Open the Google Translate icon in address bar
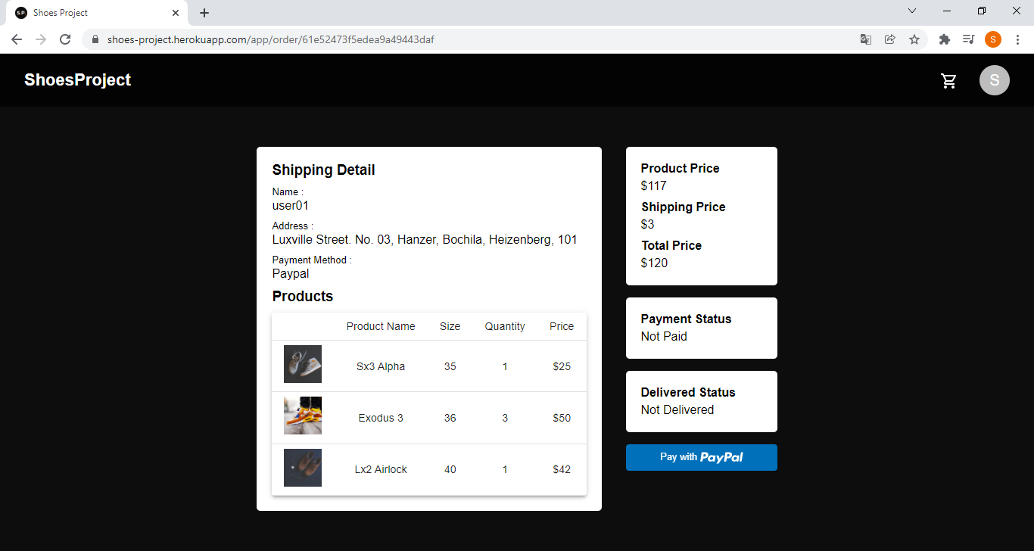1034x551 pixels. pyautogui.click(x=865, y=39)
